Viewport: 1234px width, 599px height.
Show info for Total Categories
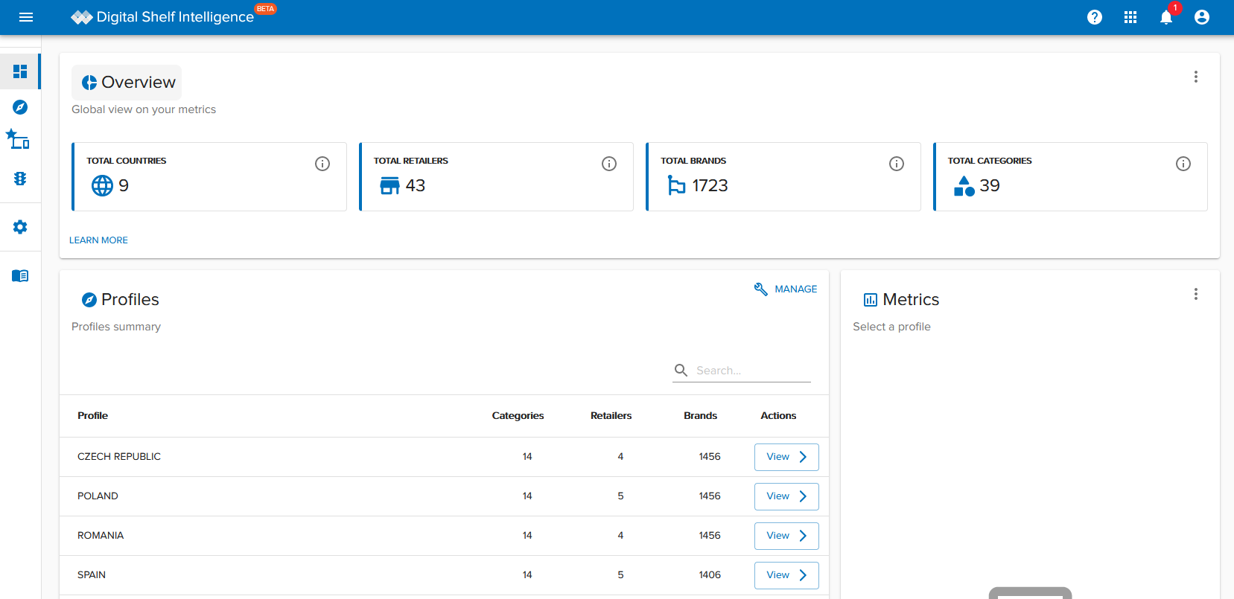click(x=1183, y=164)
